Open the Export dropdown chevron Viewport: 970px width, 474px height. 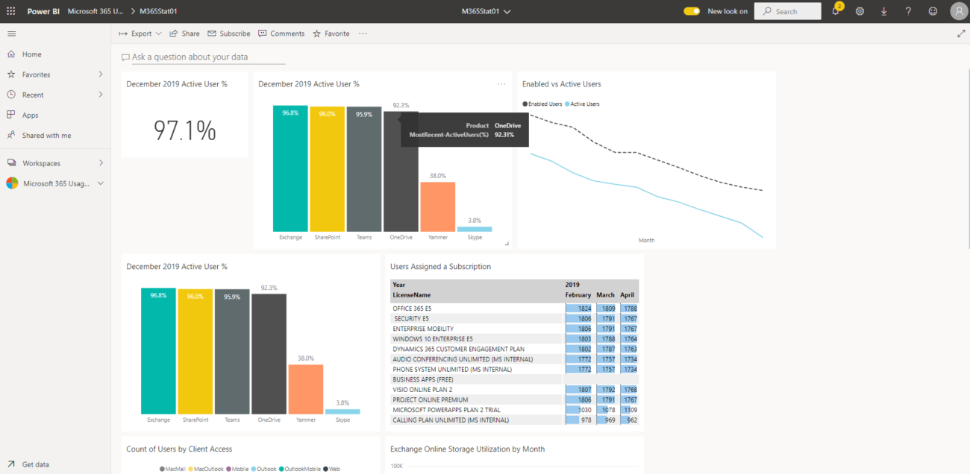click(158, 34)
